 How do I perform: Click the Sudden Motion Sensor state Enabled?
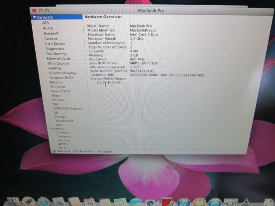coord(114,82)
